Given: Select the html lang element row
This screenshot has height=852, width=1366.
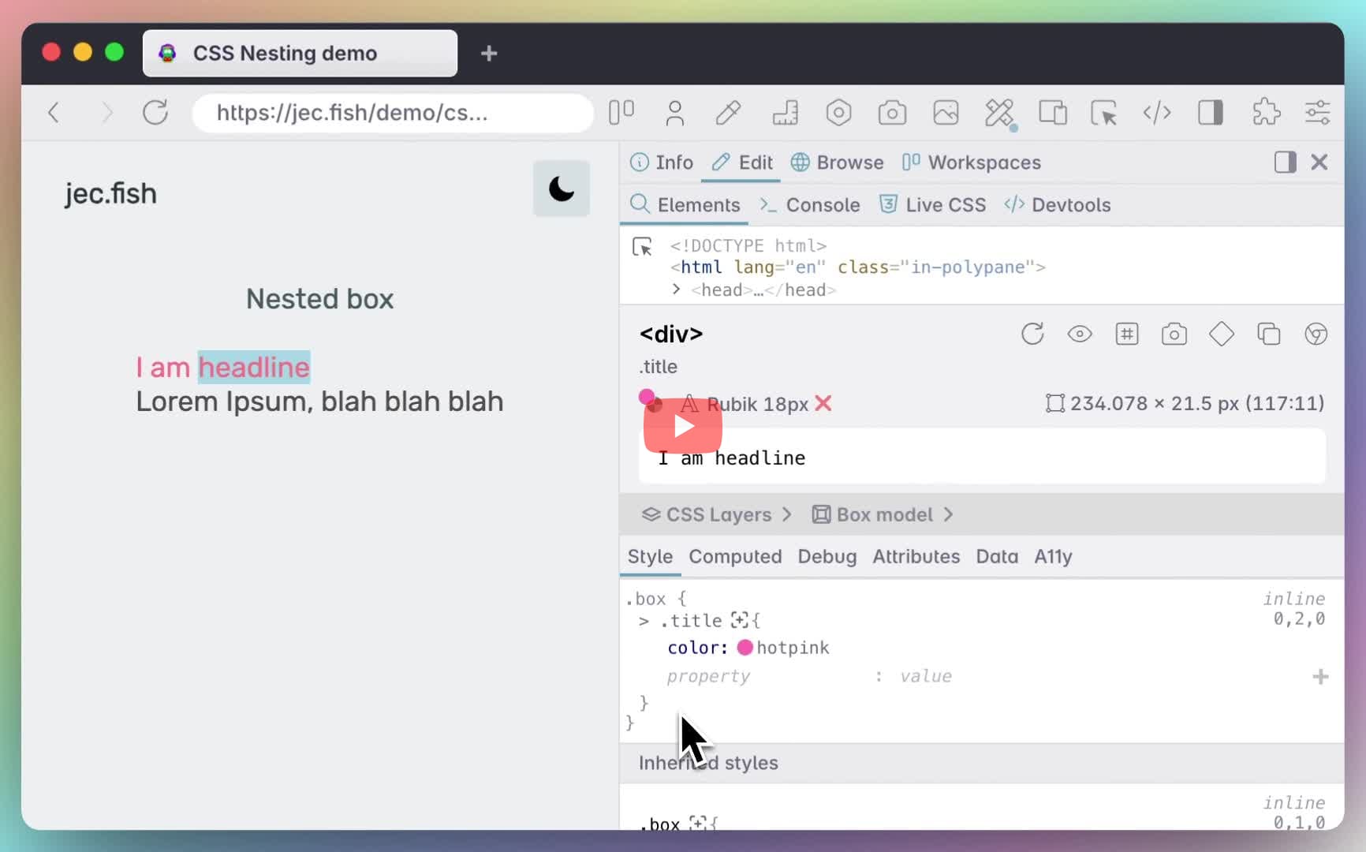Looking at the screenshot, I should tap(858, 267).
